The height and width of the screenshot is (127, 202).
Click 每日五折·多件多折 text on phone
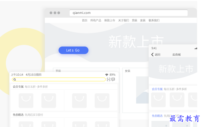click(175, 89)
